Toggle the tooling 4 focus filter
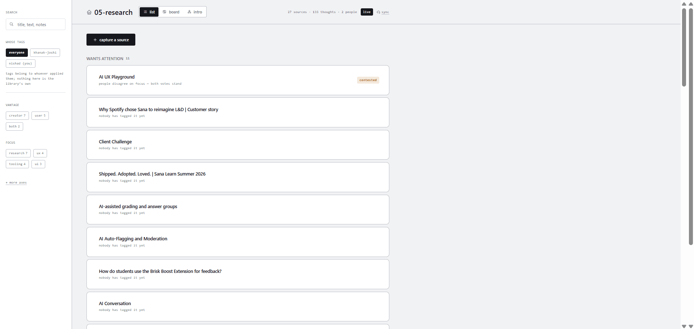The width and height of the screenshot is (694, 329). click(17, 164)
